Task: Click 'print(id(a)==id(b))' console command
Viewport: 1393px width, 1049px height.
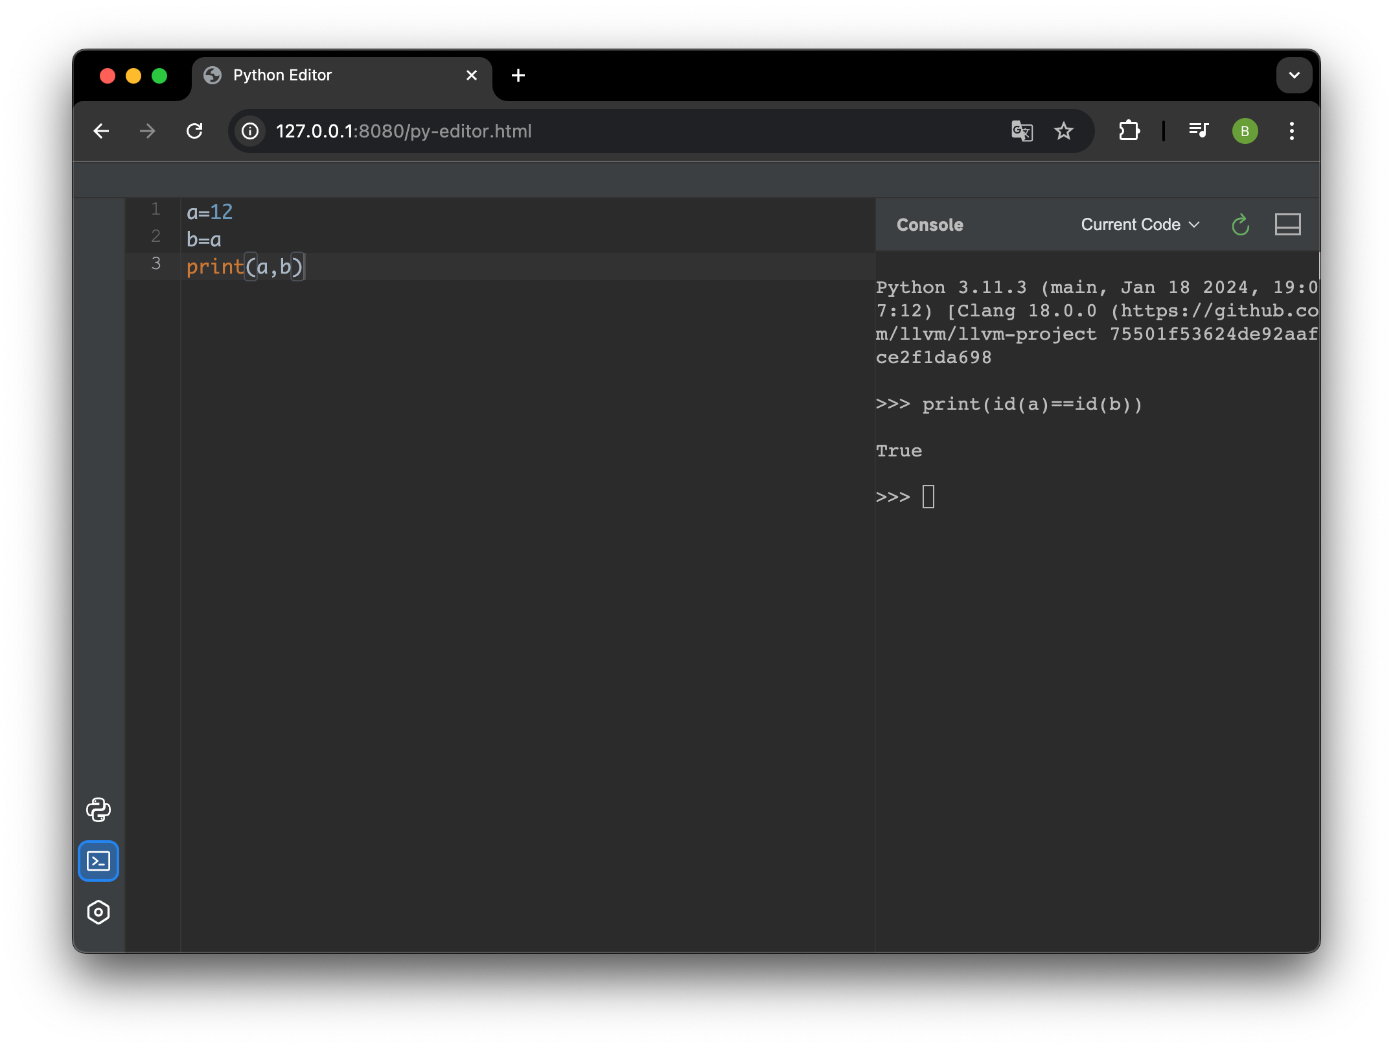Action: [1032, 404]
